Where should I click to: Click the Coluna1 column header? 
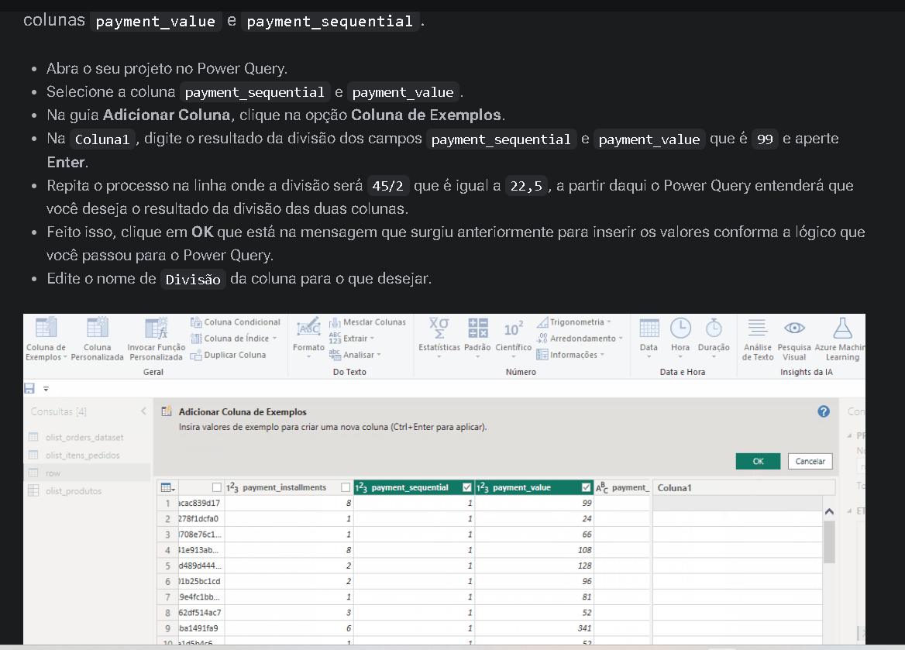point(743,488)
